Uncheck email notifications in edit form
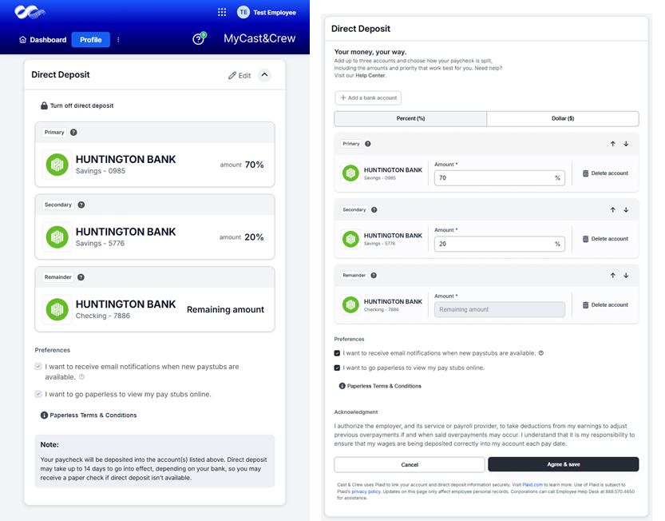This screenshot has width=665, height=521. (x=337, y=353)
